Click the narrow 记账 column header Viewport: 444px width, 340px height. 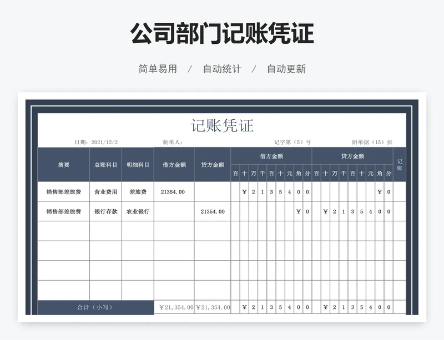pyautogui.click(x=400, y=165)
